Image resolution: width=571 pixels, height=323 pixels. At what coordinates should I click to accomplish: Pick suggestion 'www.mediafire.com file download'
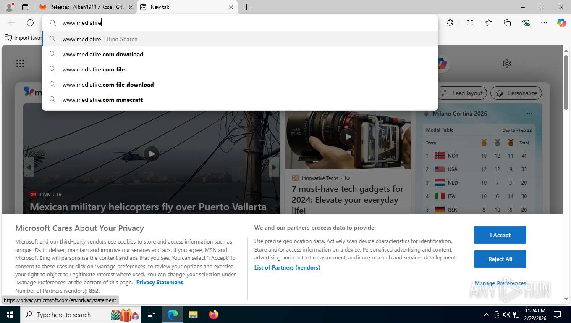(240, 85)
